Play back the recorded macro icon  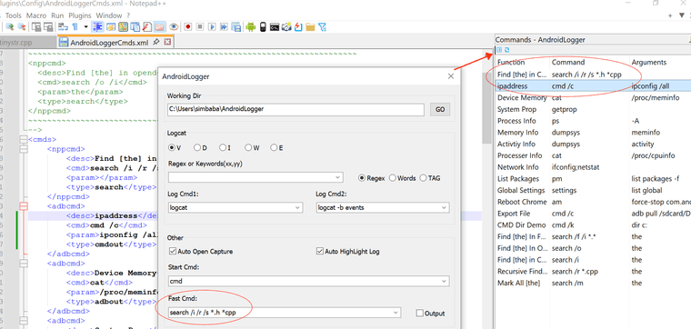[x=212, y=27]
